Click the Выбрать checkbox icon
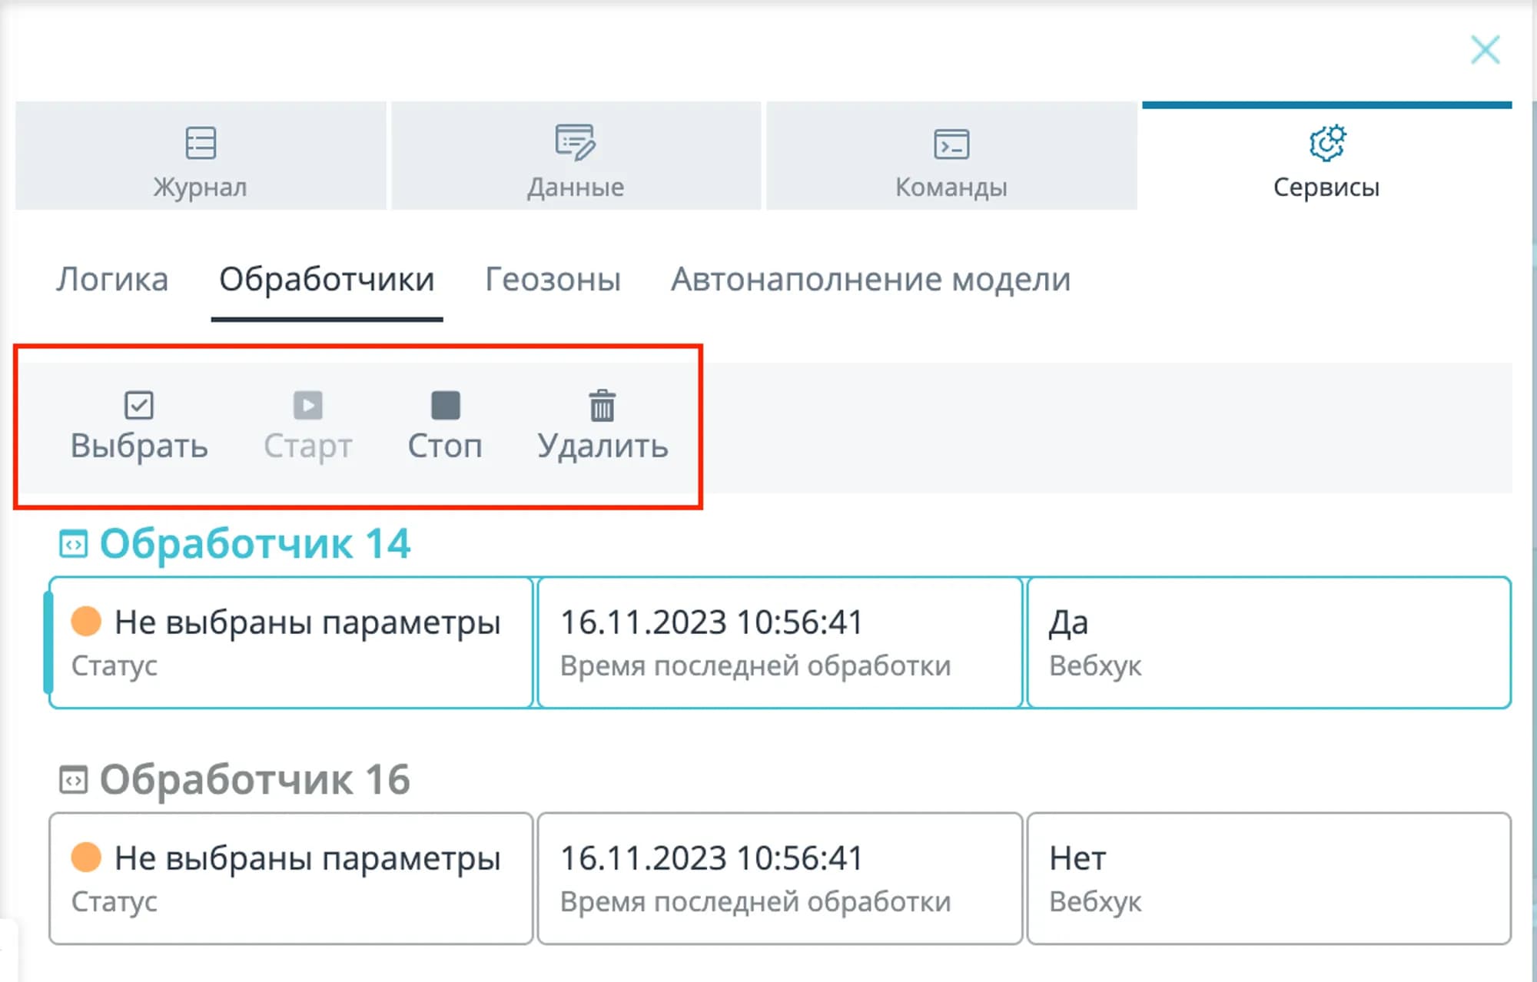Viewport: 1537px width, 982px height. (x=139, y=406)
